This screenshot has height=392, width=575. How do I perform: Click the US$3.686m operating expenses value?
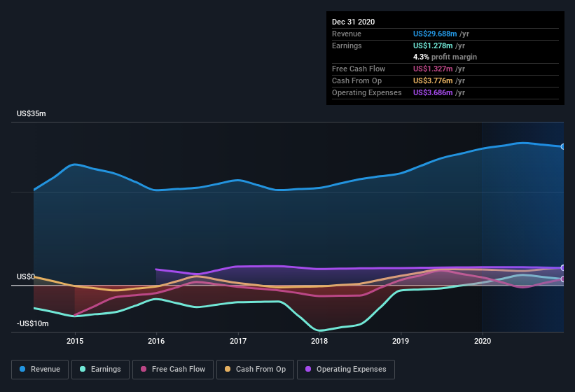coord(433,92)
